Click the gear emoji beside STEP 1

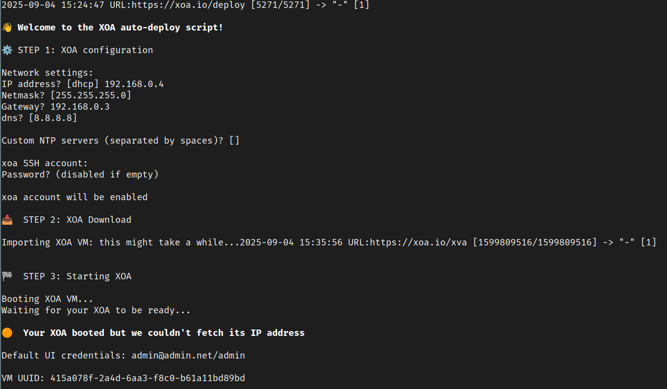coord(7,50)
